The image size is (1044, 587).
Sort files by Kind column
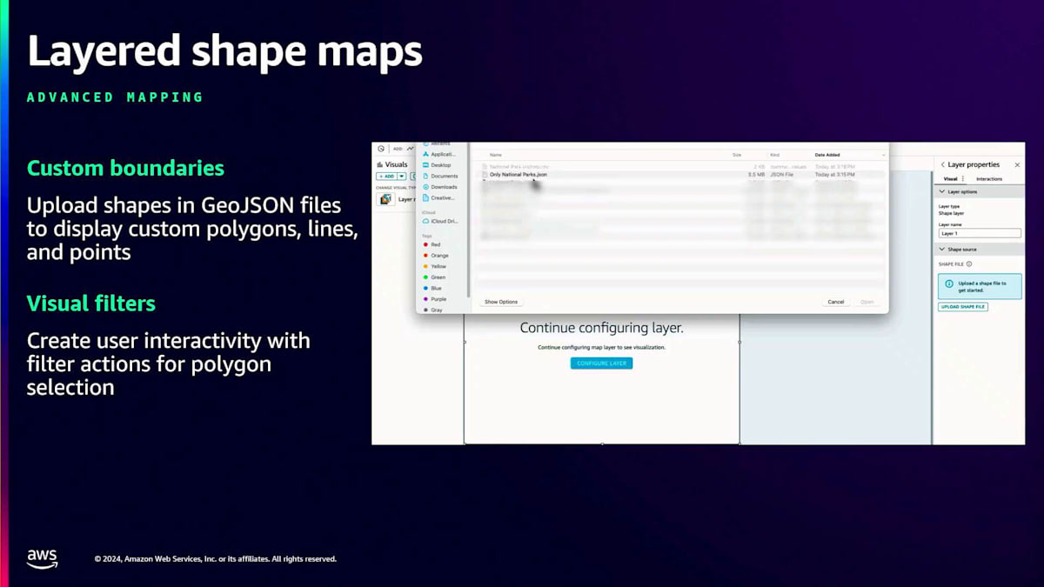tap(774, 155)
